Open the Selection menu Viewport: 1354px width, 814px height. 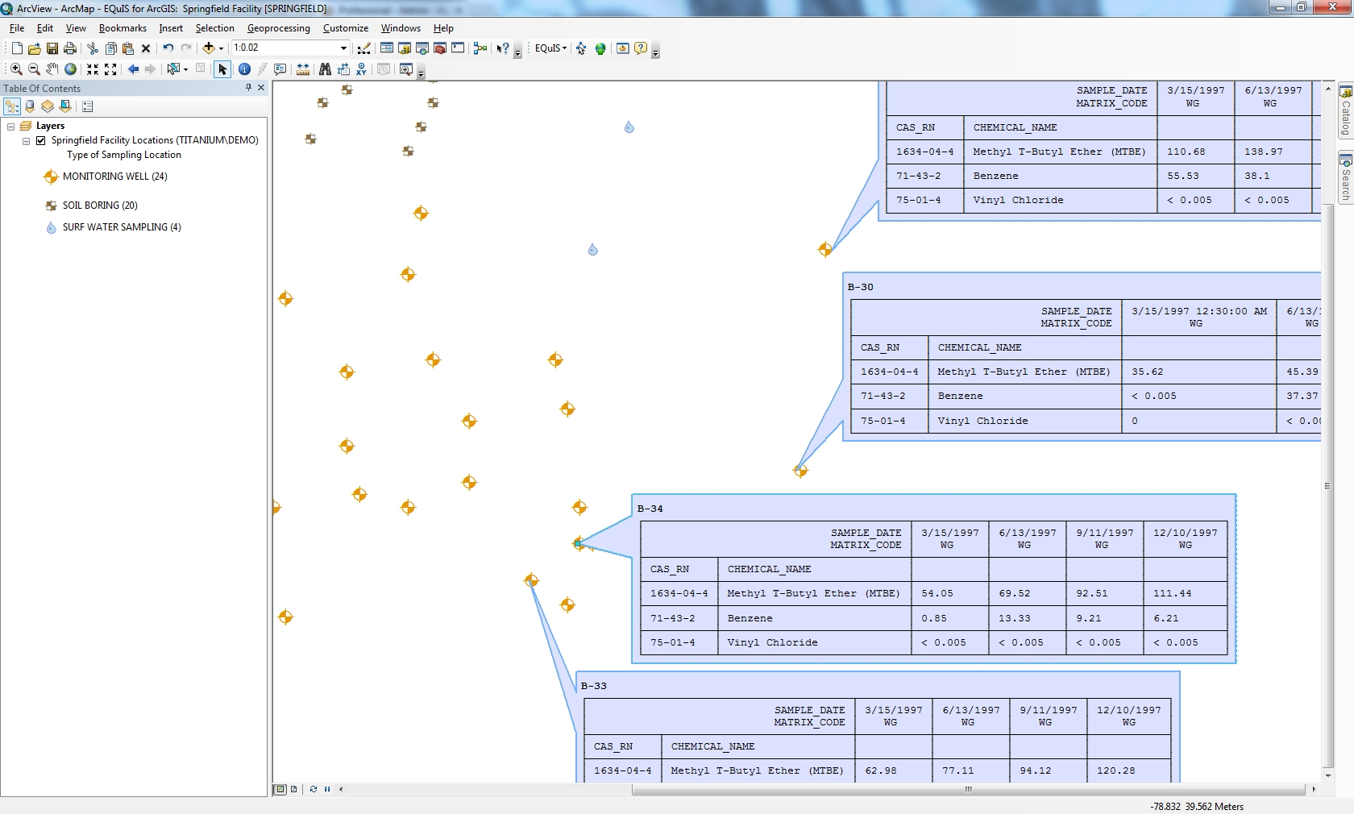pos(214,28)
